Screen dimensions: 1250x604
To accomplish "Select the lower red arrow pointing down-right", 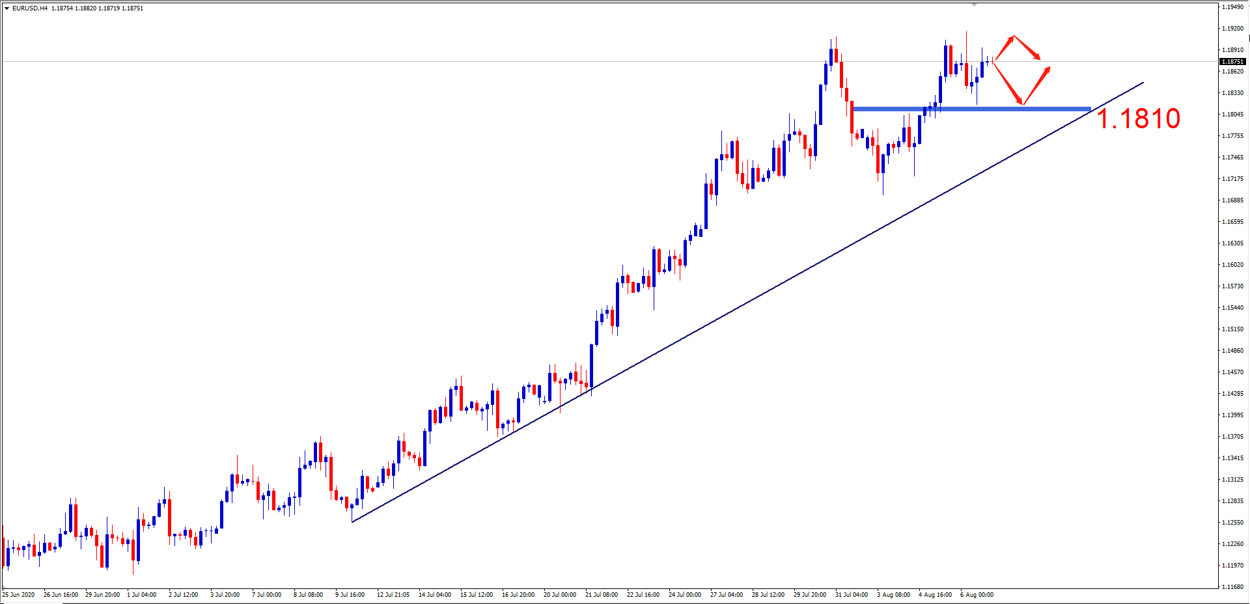I will [x=1007, y=83].
